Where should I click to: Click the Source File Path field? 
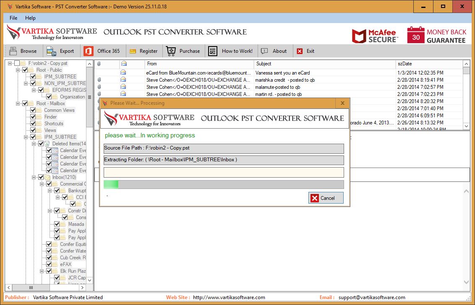pyautogui.click(x=224, y=149)
